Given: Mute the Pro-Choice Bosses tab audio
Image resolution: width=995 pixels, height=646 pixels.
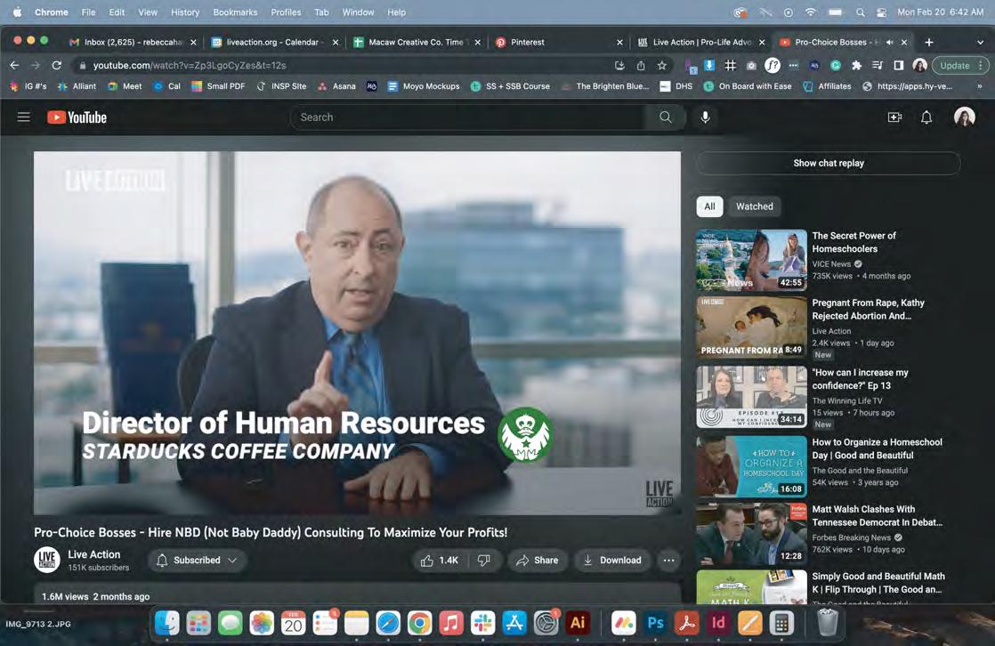Looking at the screenshot, I should click(890, 42).
